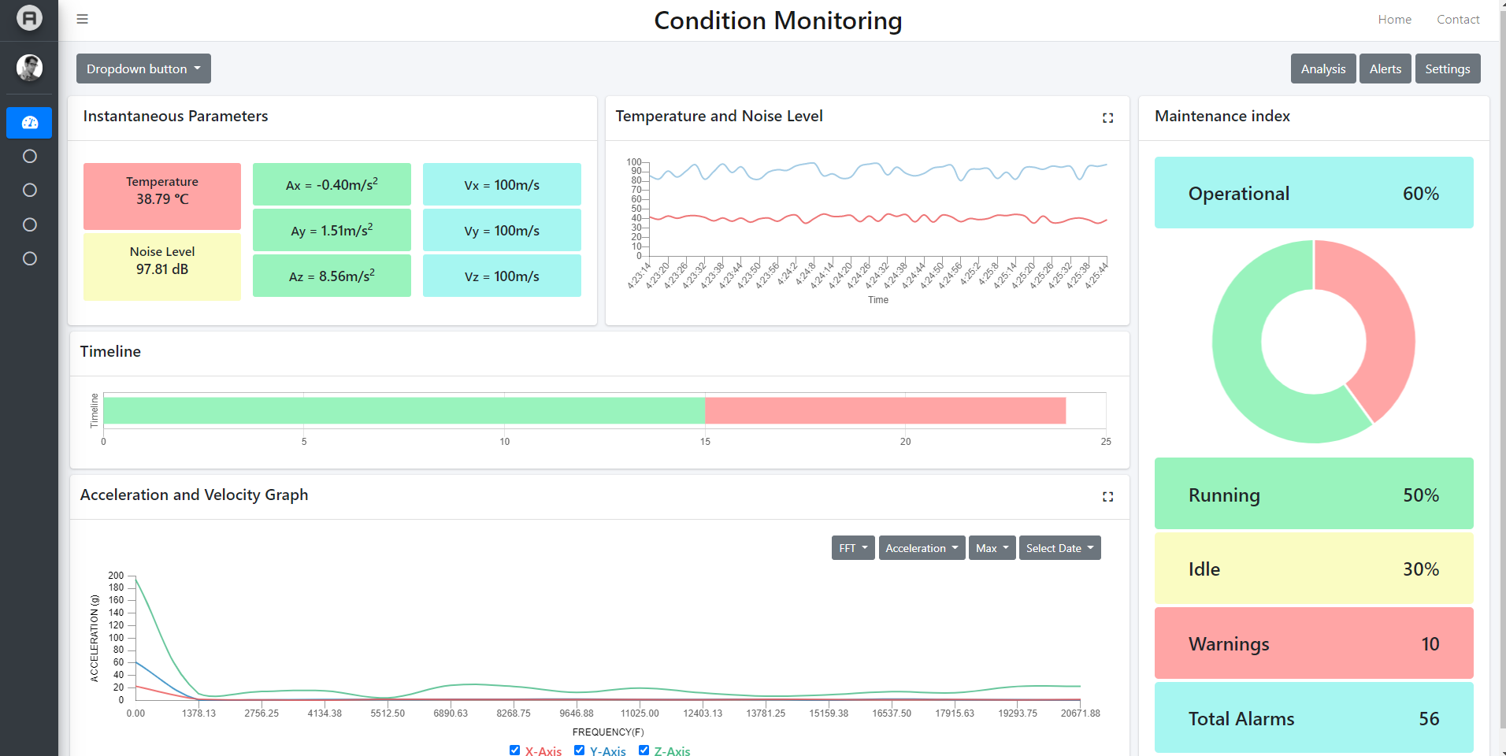Open the sidebar hamburger menu
1506x756 pixels.
[82, 19]
